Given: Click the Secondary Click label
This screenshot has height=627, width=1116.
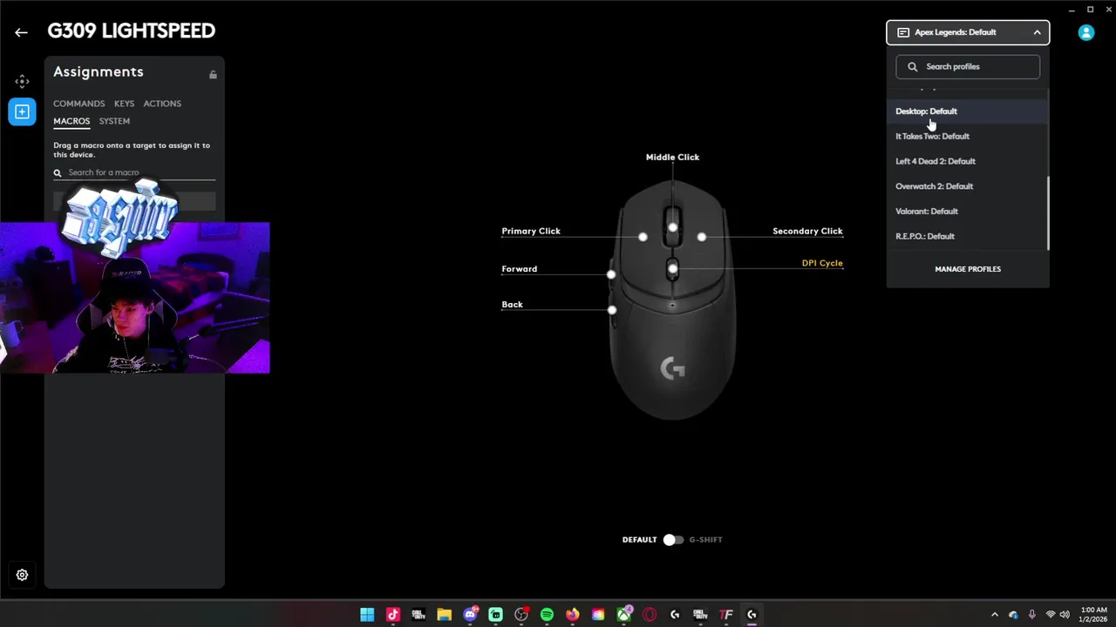Looking at the screenshot, I should [x=807, y=232].
